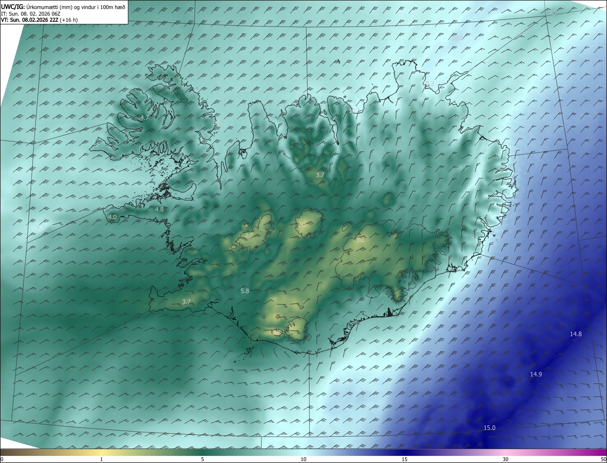The height and width of the screenshot is (463, 607).
Task: Click the 0 tick on the color scale
Action: point(2,460)
